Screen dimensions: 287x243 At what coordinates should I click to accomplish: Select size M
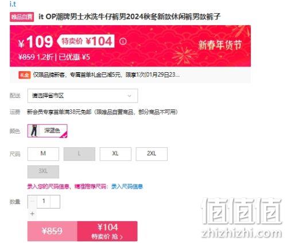(x=43, y=154)
